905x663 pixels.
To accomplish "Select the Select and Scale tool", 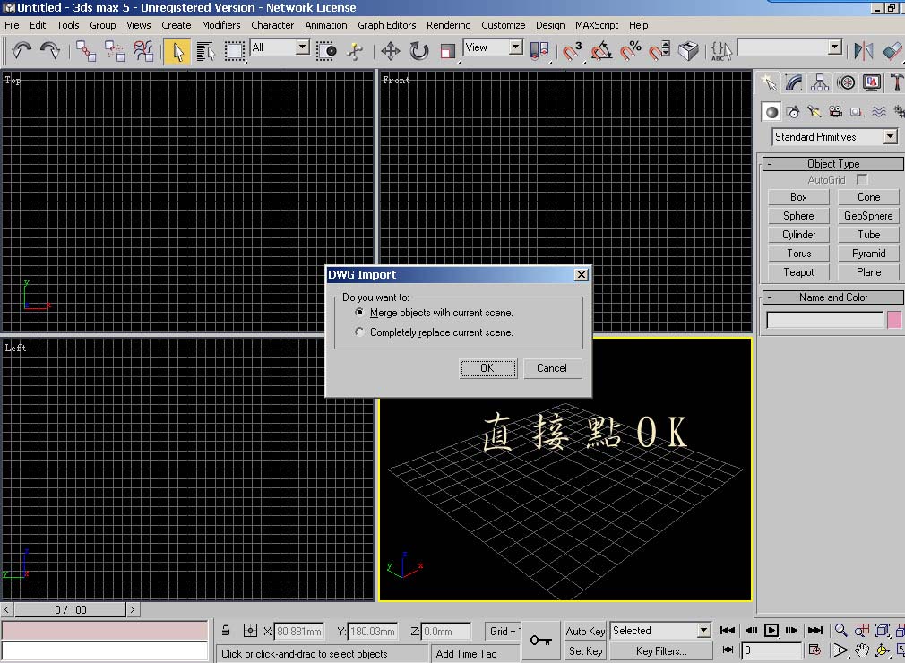I will click(x=447, y=51).
